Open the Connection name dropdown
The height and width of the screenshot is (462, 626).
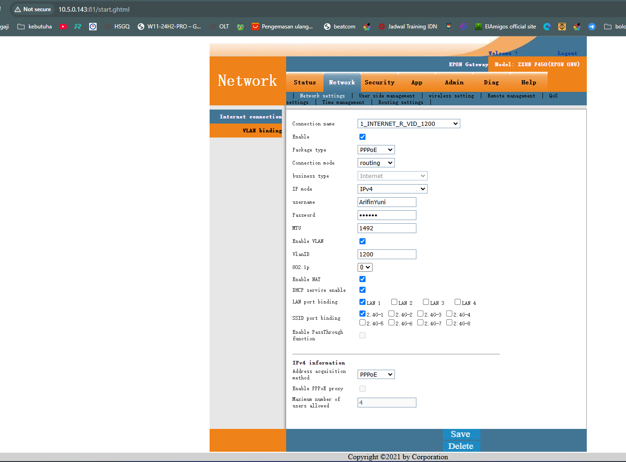pos(408,124)
